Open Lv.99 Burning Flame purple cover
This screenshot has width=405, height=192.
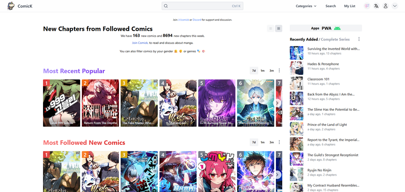click(217, 103)
